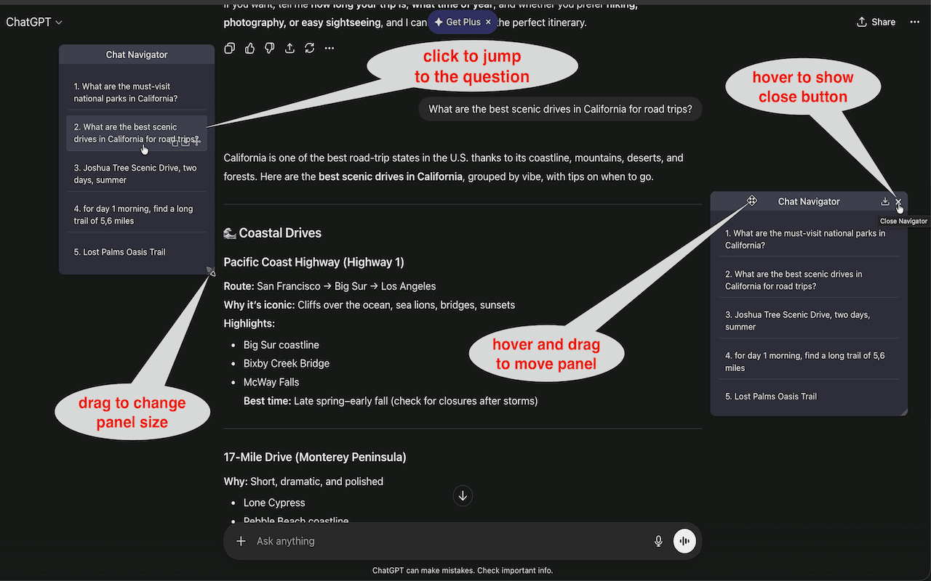Click the move handle on Chat Navigator

tap(751, 200)
